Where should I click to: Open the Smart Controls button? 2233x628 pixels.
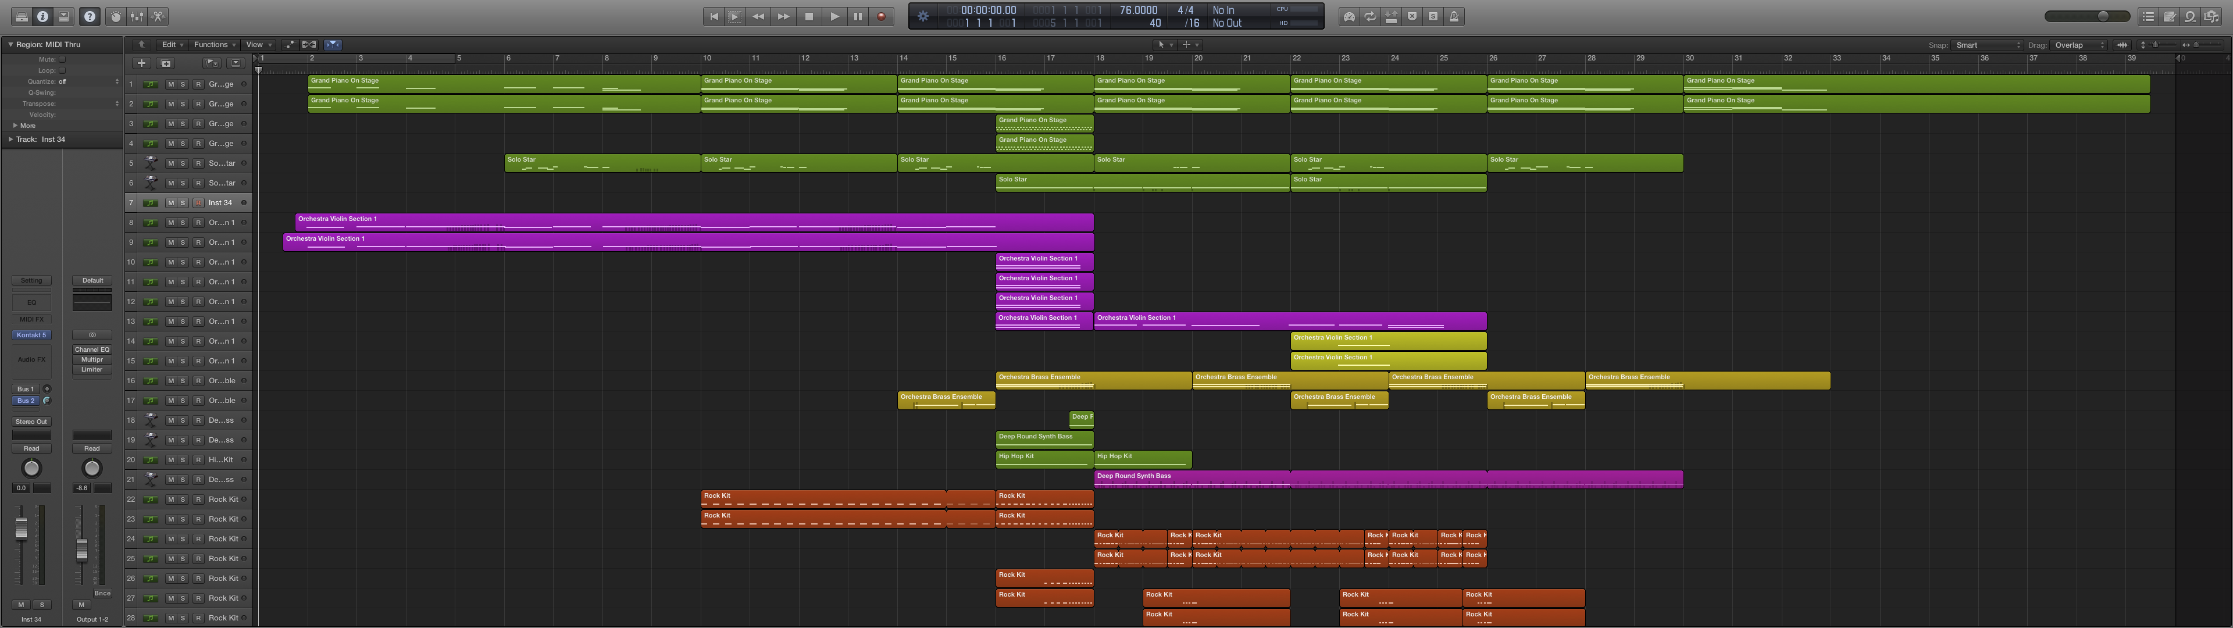coord(115,16)
